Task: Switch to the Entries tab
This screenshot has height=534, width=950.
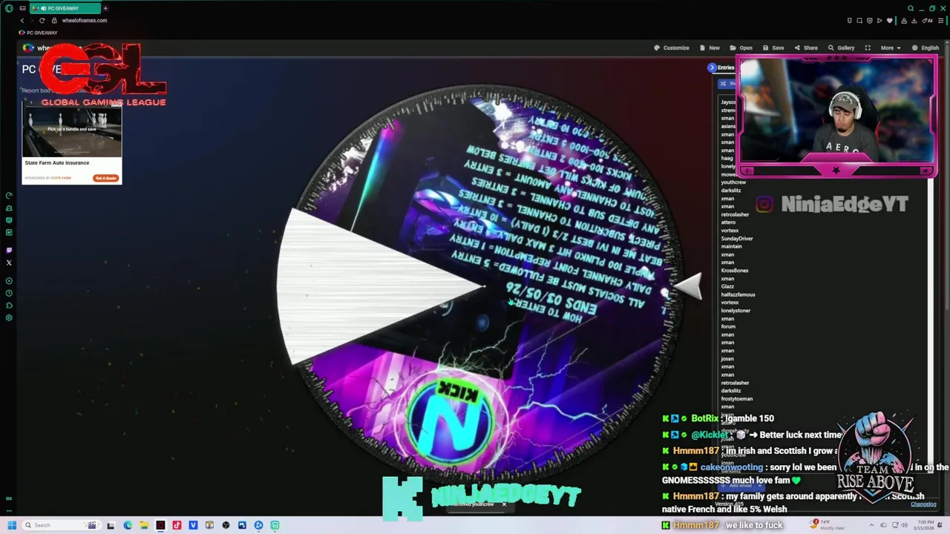Action: pos(726,67)
